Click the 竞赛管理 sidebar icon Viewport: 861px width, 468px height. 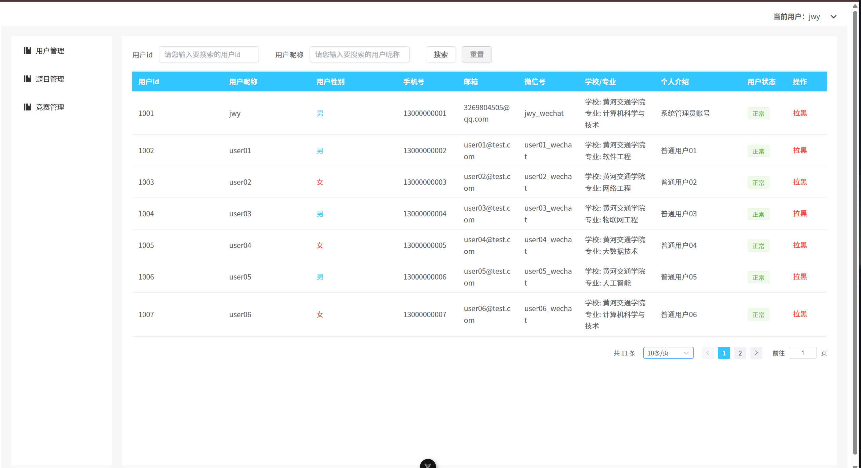(27, 107)
